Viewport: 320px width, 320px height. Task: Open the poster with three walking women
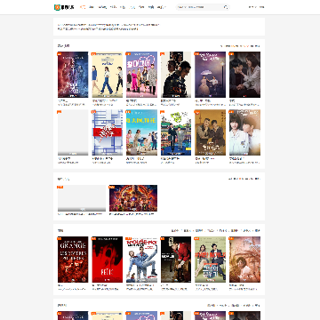tap(107, 75)
